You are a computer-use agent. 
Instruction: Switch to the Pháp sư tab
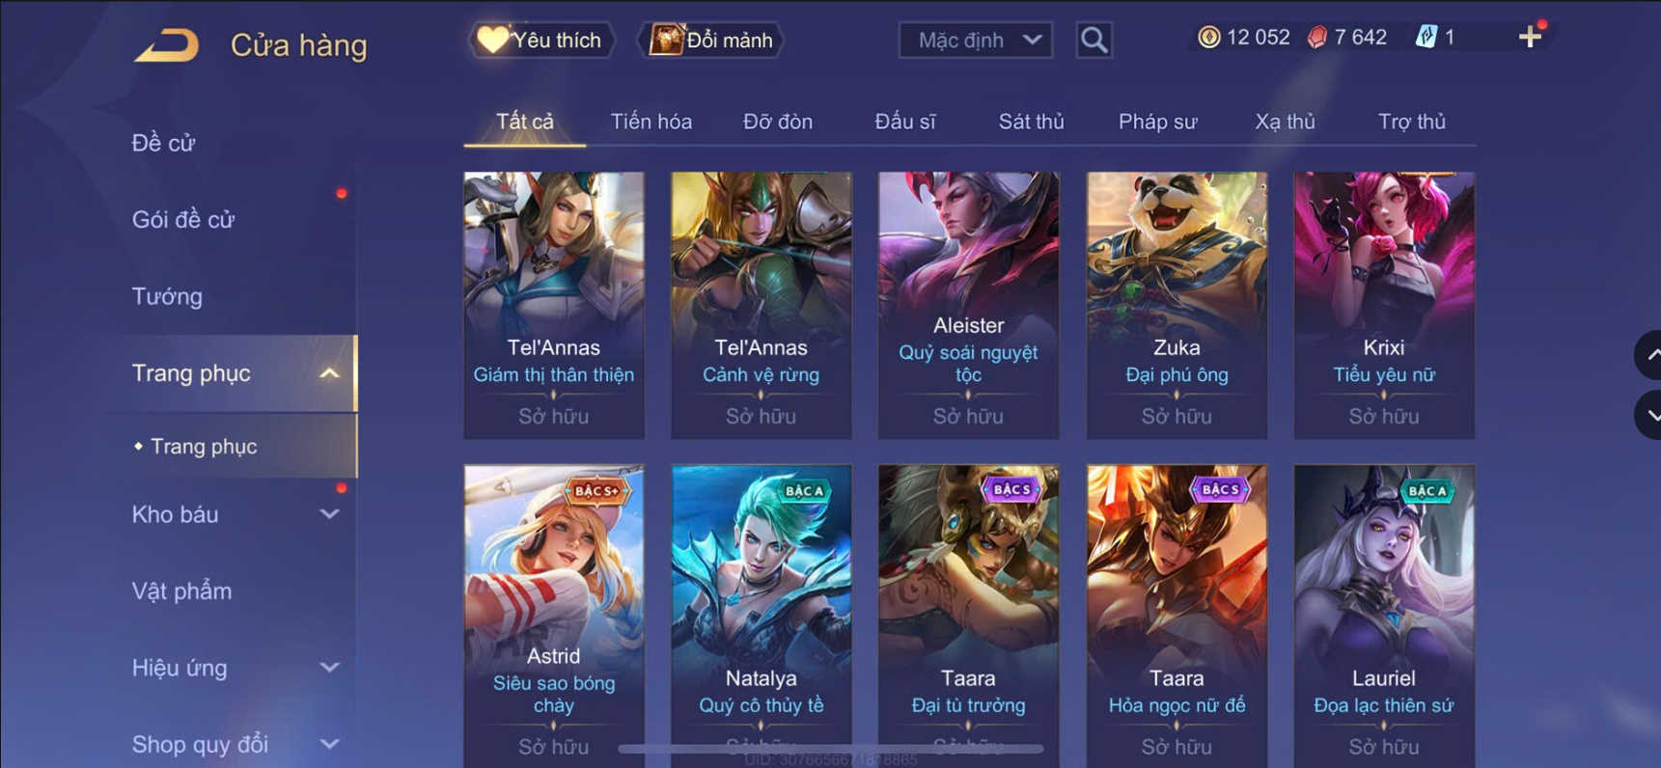coord(1157,122)
